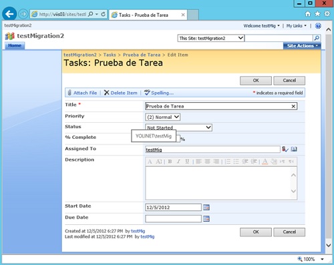Click the Home navigation tab
334x265 pixels.
point(15,45)
